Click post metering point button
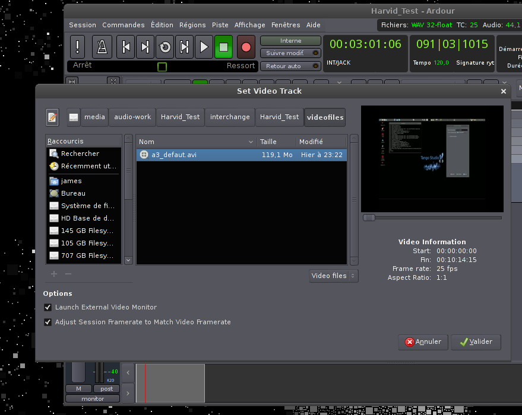Image resolution: width=522 pixels, height=415 pixels. point(106,388)
